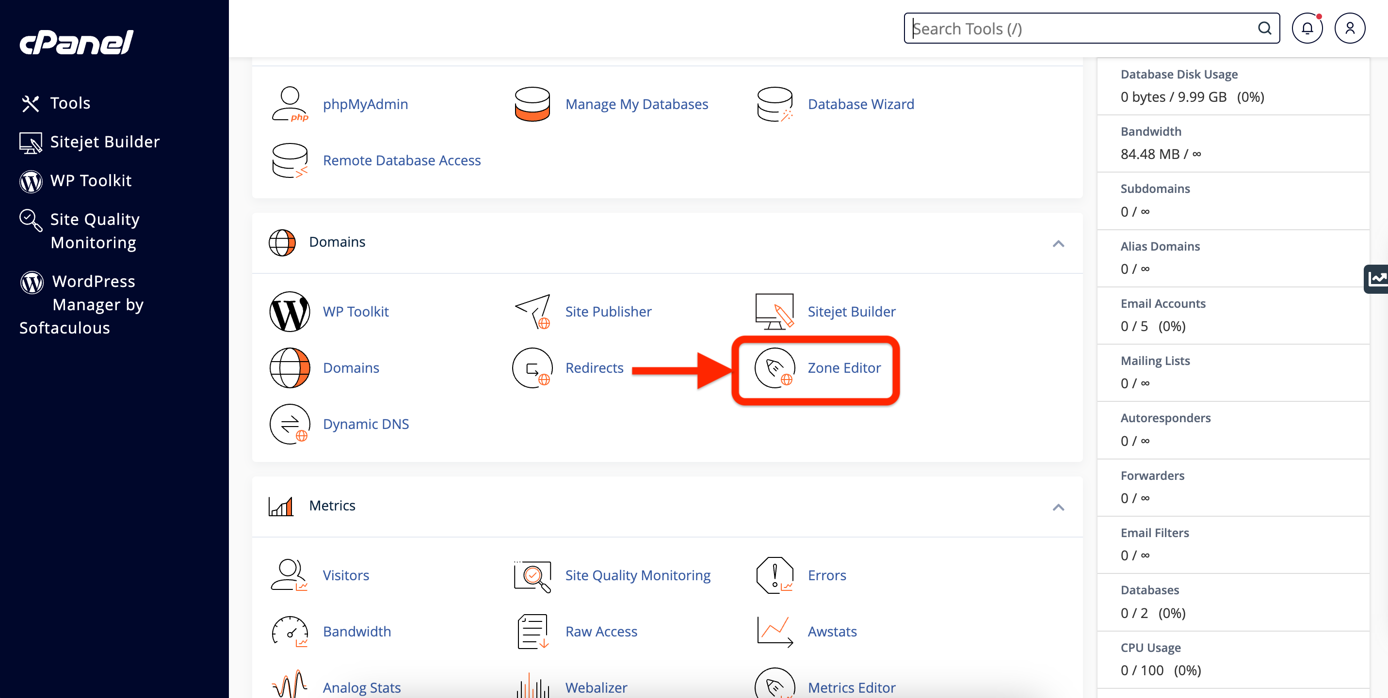The height and width of the screenshot is (698, 1388).
Task: Open the phpMyAdmin icon
Action: pos(290,104)
